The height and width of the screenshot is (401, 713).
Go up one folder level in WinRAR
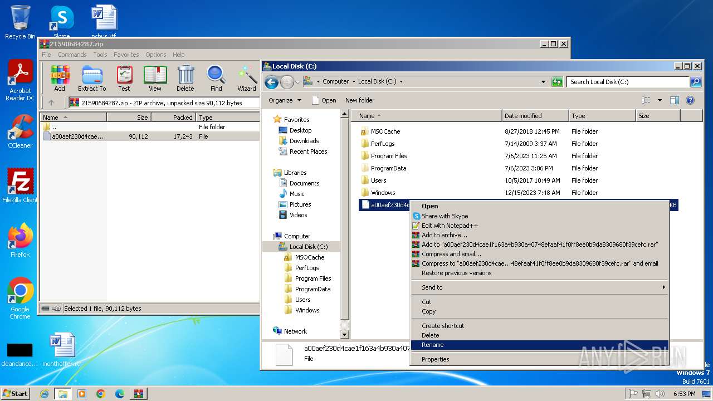(51, 102)
